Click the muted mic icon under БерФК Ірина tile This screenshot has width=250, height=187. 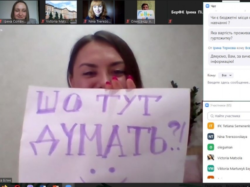click(170, 21)
